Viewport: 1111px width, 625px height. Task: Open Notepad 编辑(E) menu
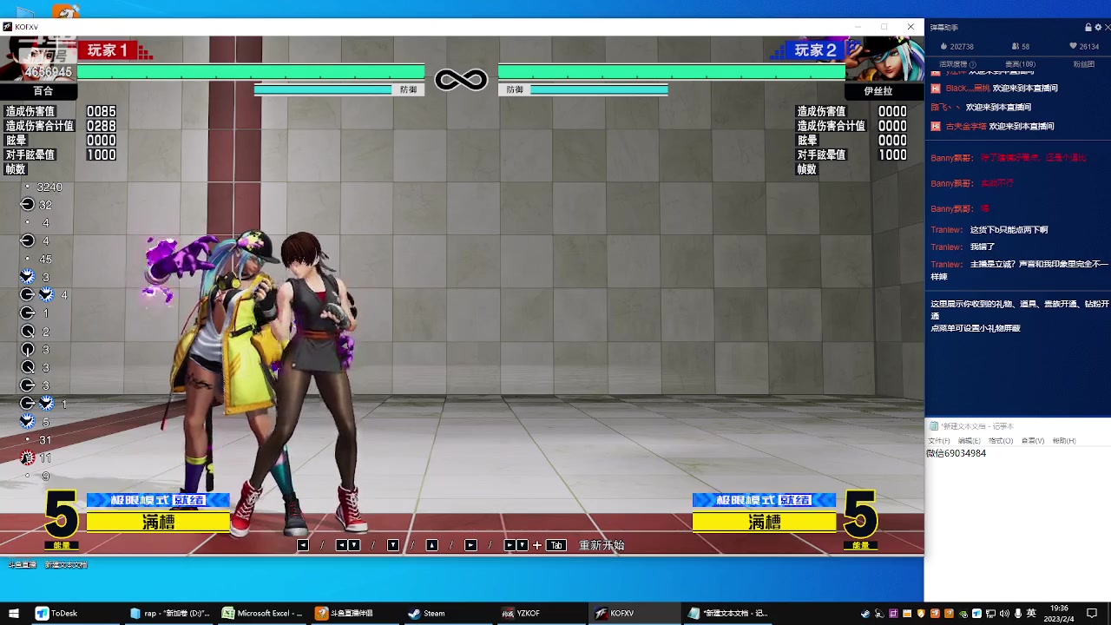pyautogui.click(x=970, y=441)
